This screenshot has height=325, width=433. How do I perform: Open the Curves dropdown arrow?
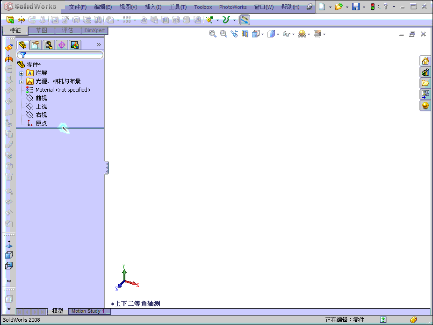click(234, 20)
